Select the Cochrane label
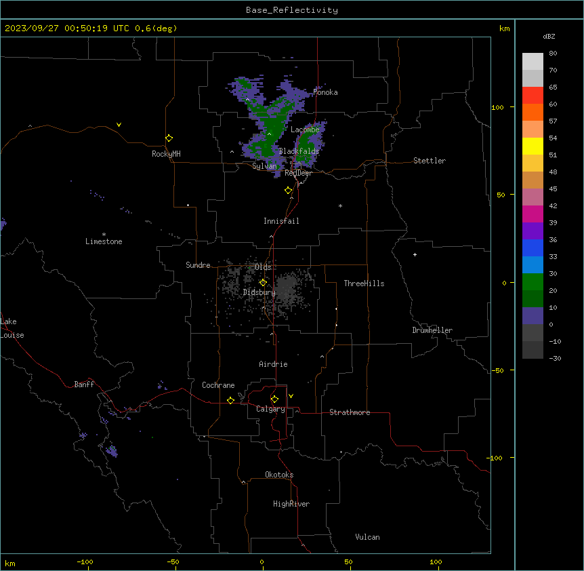 (x=218, y=385)
